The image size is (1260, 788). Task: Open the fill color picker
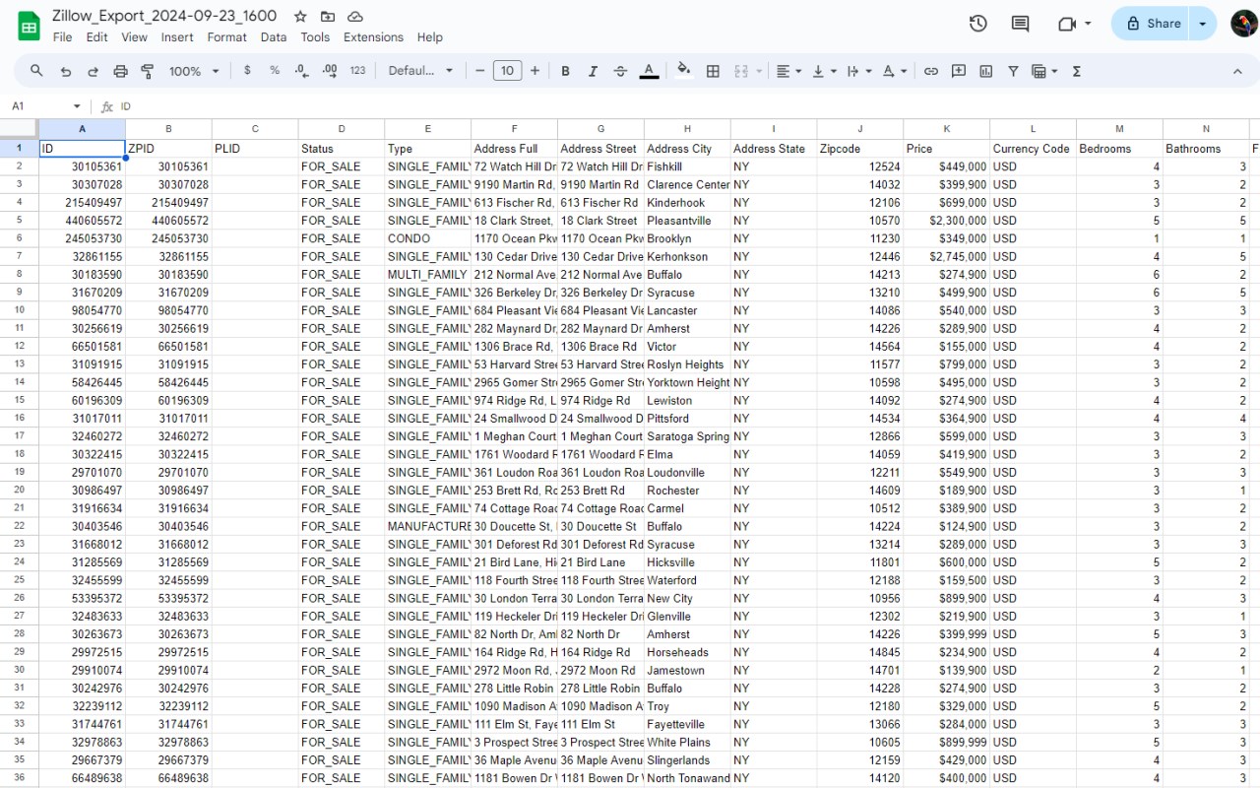(684, 71)
